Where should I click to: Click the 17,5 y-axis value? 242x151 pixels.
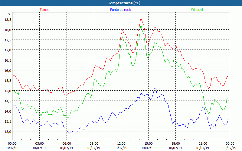[8, 40]
